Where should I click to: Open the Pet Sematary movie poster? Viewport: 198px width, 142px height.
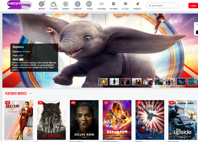coord(51,120)
